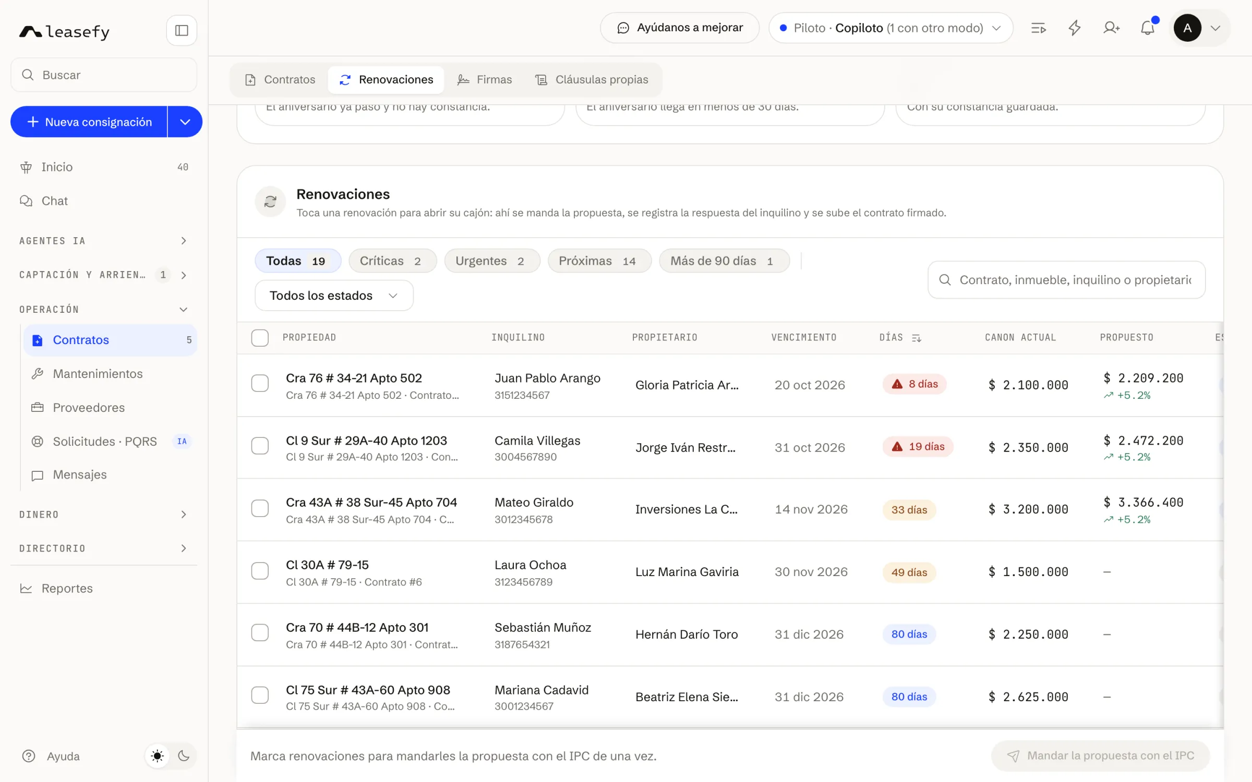Collapse the sidebar panel icon

(x=182, y=30)
